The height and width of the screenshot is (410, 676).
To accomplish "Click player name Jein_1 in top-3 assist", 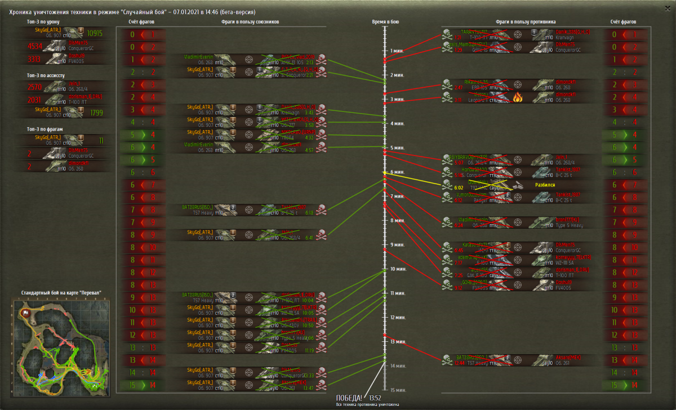I will tap(74, 83).
